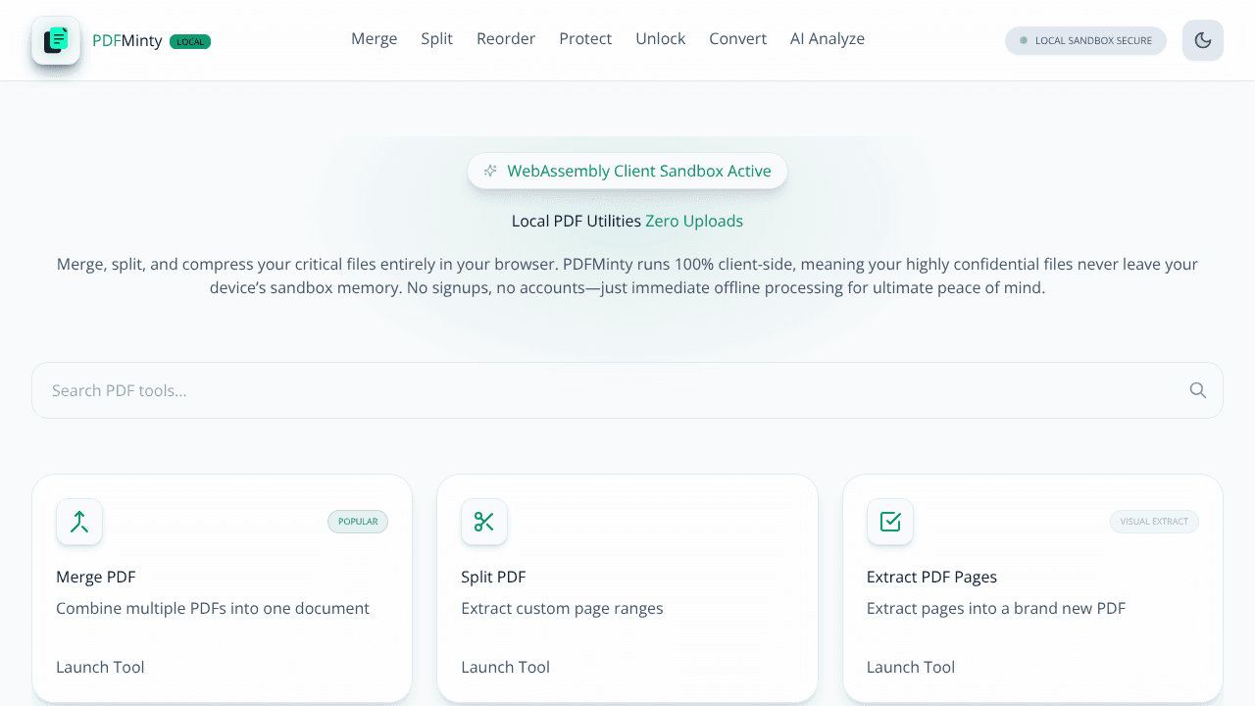Toggle dark mode with the moon icon
This screenshot has height=706, width=1255.
[1203, 40]
